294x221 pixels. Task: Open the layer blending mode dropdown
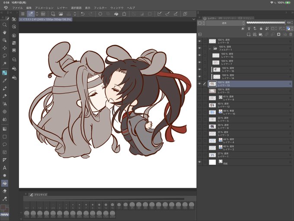226,23
